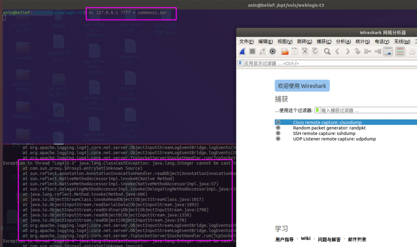Click ClassCastException line for thread Log4j2-3
Image resolution: width=417 pixels, height=247 pixels.
click(x=119, y=163)
